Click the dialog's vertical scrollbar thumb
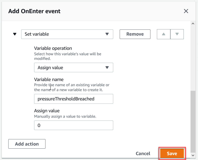 [x=193, y=121]
